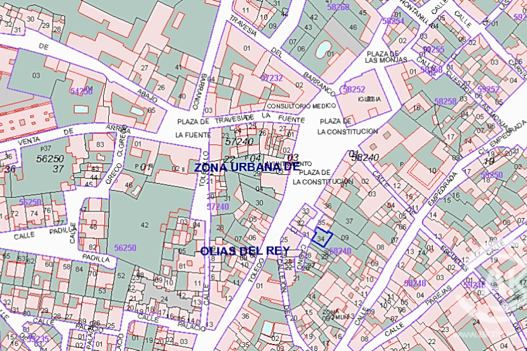Click parcel 46 in block 58268

click(x=353, y=27)
